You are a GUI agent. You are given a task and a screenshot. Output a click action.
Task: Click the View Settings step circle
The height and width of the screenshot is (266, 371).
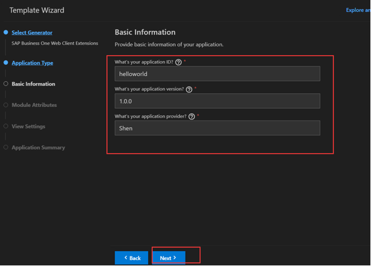pyautogui.click(x=6, y=126)
